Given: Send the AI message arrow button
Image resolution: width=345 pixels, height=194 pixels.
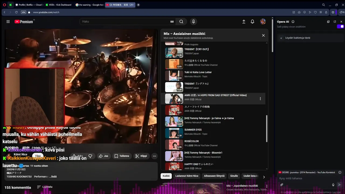Looking at the screenshot, I should [x=339, y=185].
